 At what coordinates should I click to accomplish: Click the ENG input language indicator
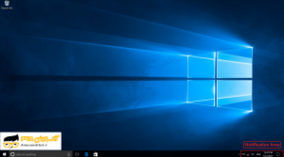259,154
